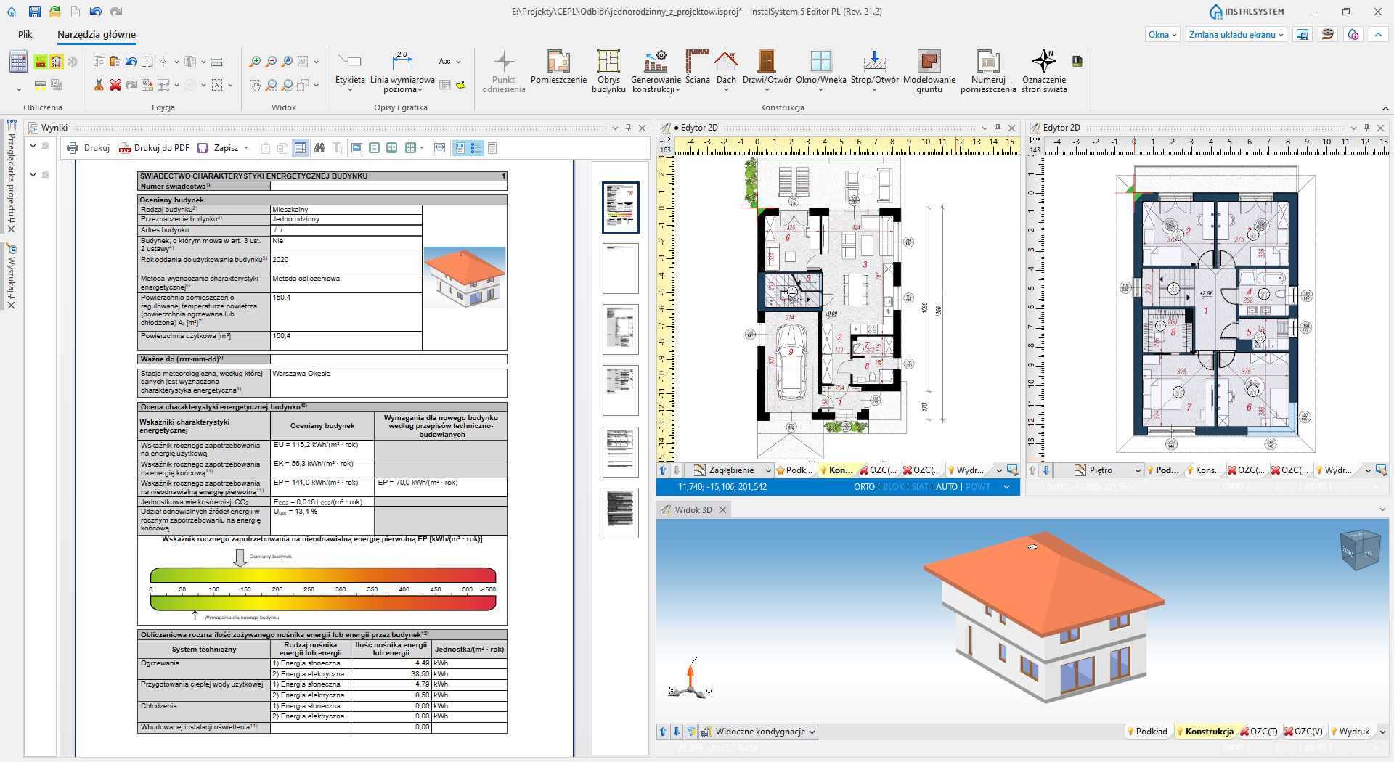1394x762 pixels.
Task: Open Przeglądarka projektu side panel
Action: coord(12,176)
